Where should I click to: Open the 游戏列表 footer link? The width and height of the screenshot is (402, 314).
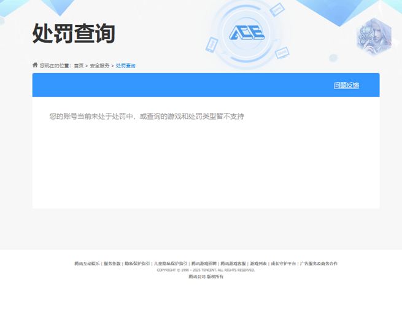click(x=258, y=264)
